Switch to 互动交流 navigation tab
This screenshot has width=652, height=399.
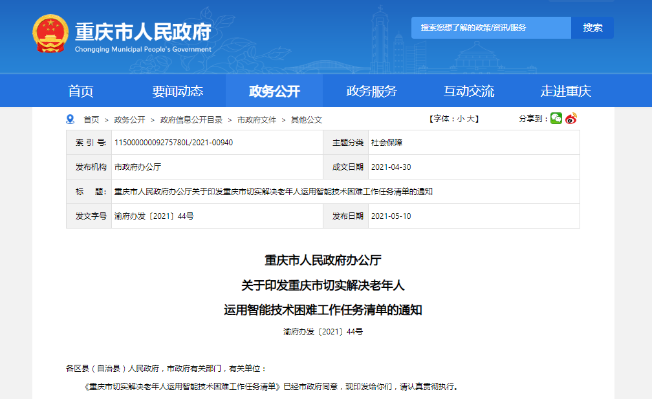468,91
